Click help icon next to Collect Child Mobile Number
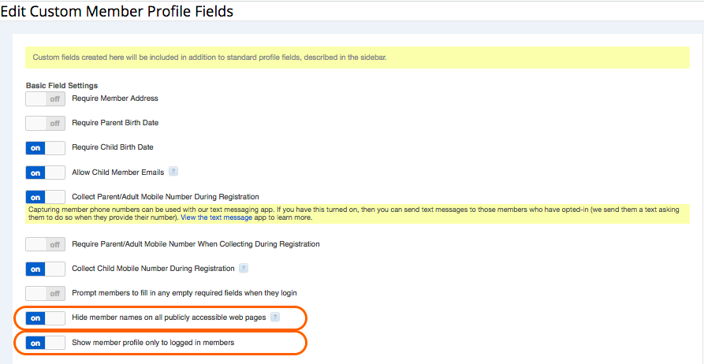This screenshot has width=704, height=364. [x=244, y=269]
